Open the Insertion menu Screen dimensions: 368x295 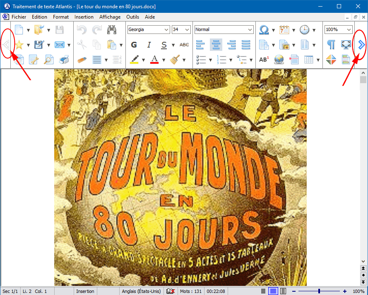pos(84,17)
